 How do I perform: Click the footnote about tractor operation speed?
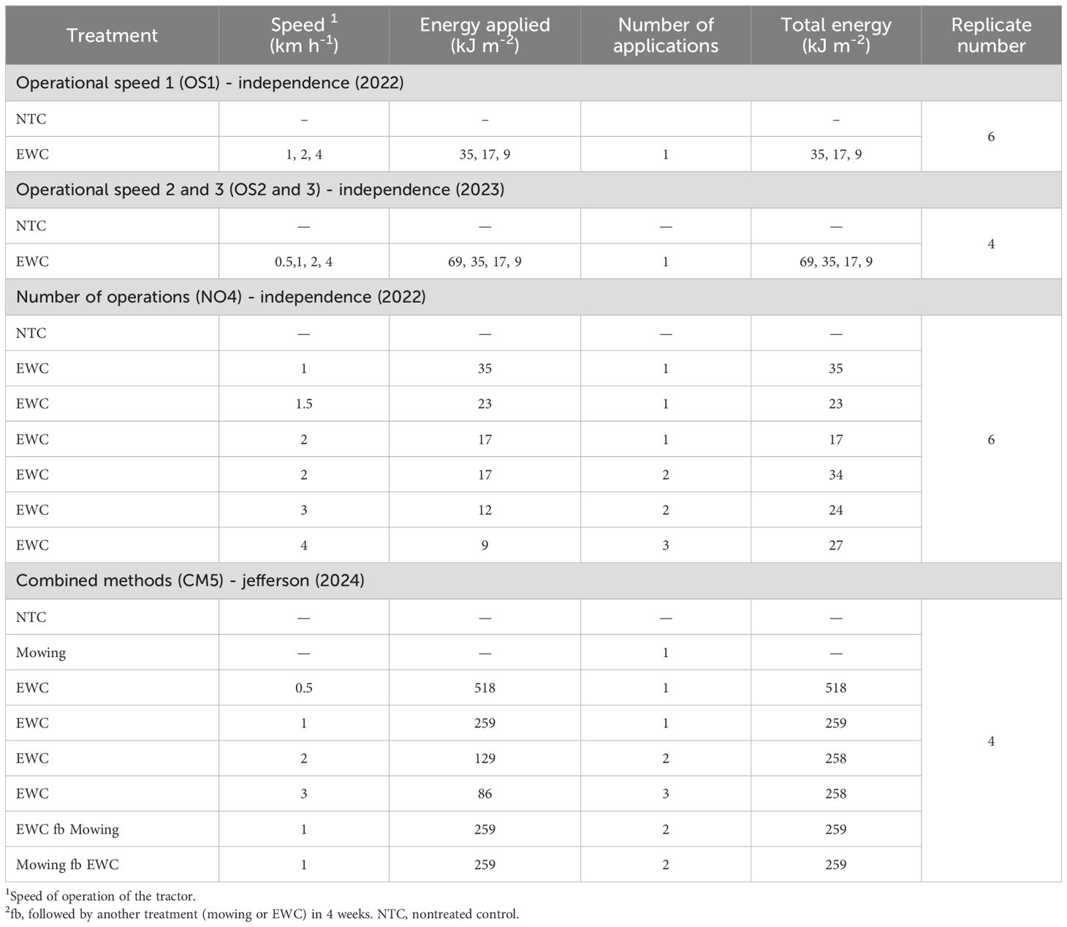click(101, 896)
